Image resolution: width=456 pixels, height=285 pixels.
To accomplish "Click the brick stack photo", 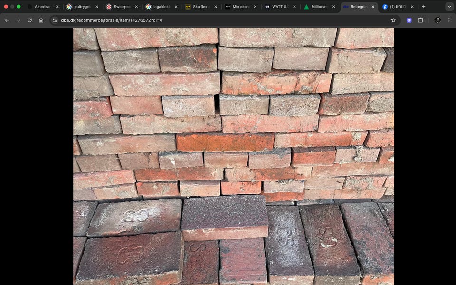I will (x=234, y=156).
